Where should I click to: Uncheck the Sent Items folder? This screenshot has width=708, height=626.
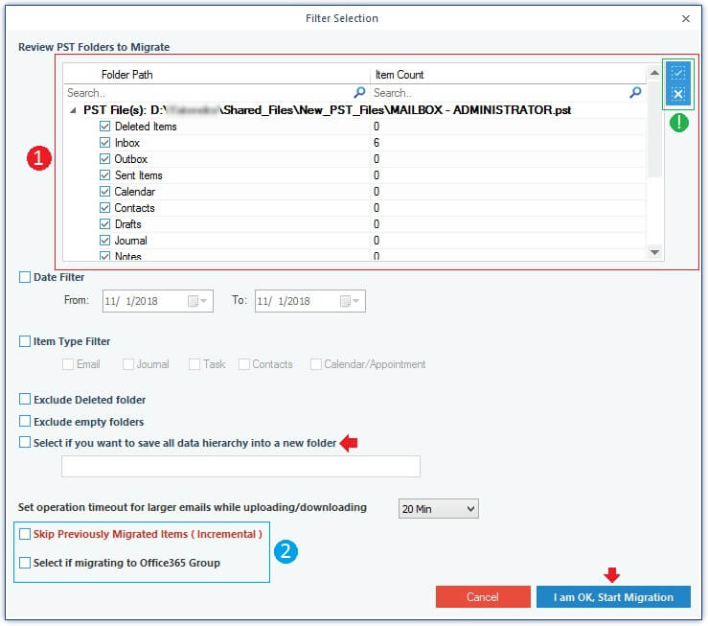104,174
